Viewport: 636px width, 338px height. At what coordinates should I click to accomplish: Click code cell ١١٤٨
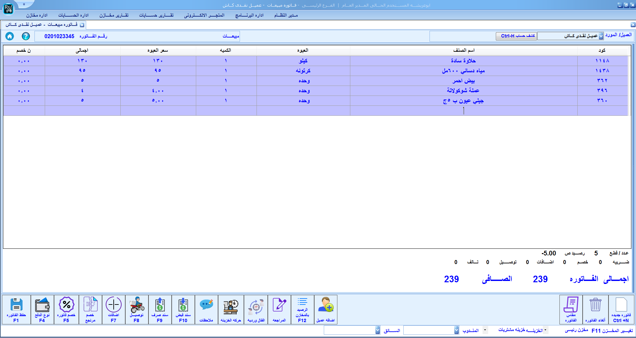click(x=602, y=61)
